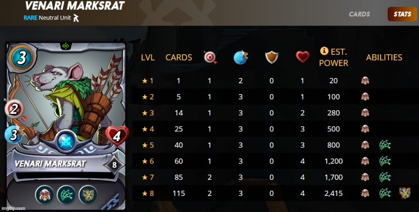Click the red heart health 4 on card
This screenshot has width=419, height=212.
[117, 137]
